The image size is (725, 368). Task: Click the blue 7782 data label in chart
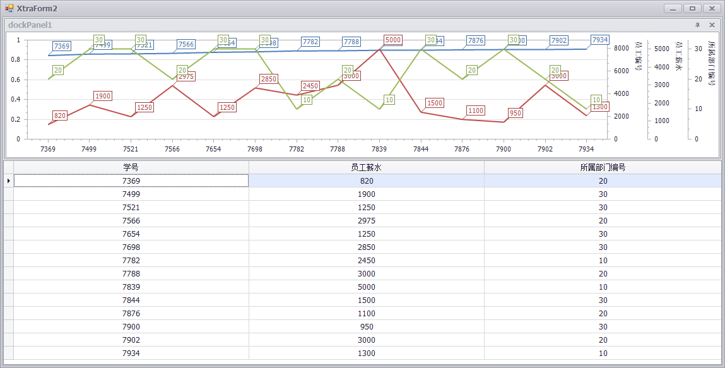pos(310,42)
